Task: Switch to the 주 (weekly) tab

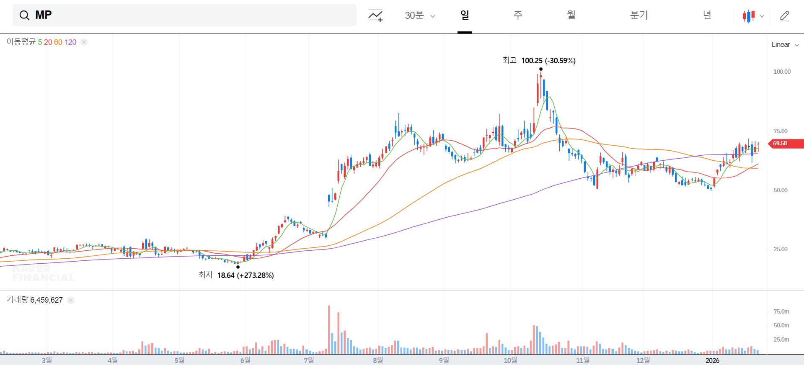Action: [x=518, y=15]
